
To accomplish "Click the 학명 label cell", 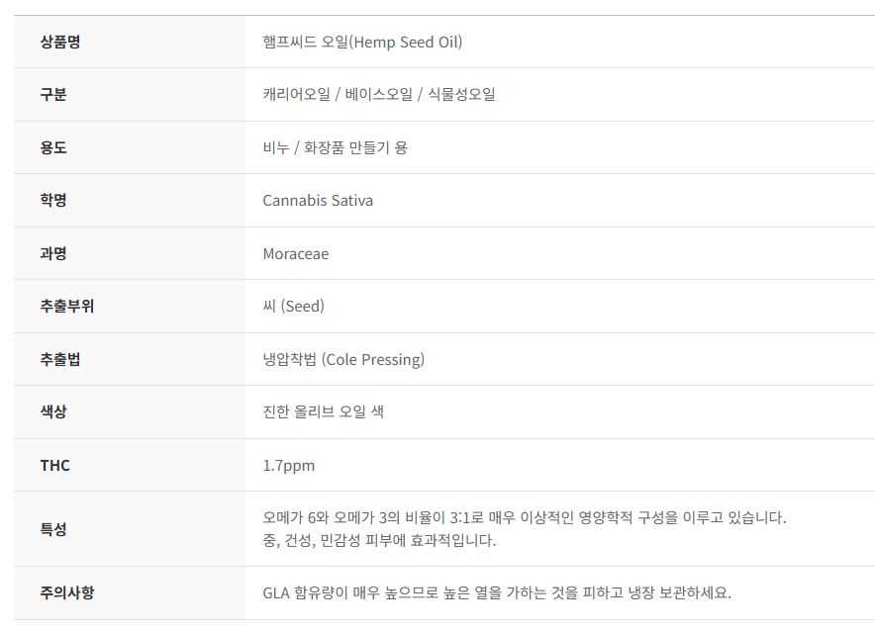I will click(53, 201).
